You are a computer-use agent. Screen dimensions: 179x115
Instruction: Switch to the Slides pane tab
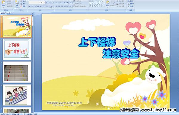(x=3, y=13)
